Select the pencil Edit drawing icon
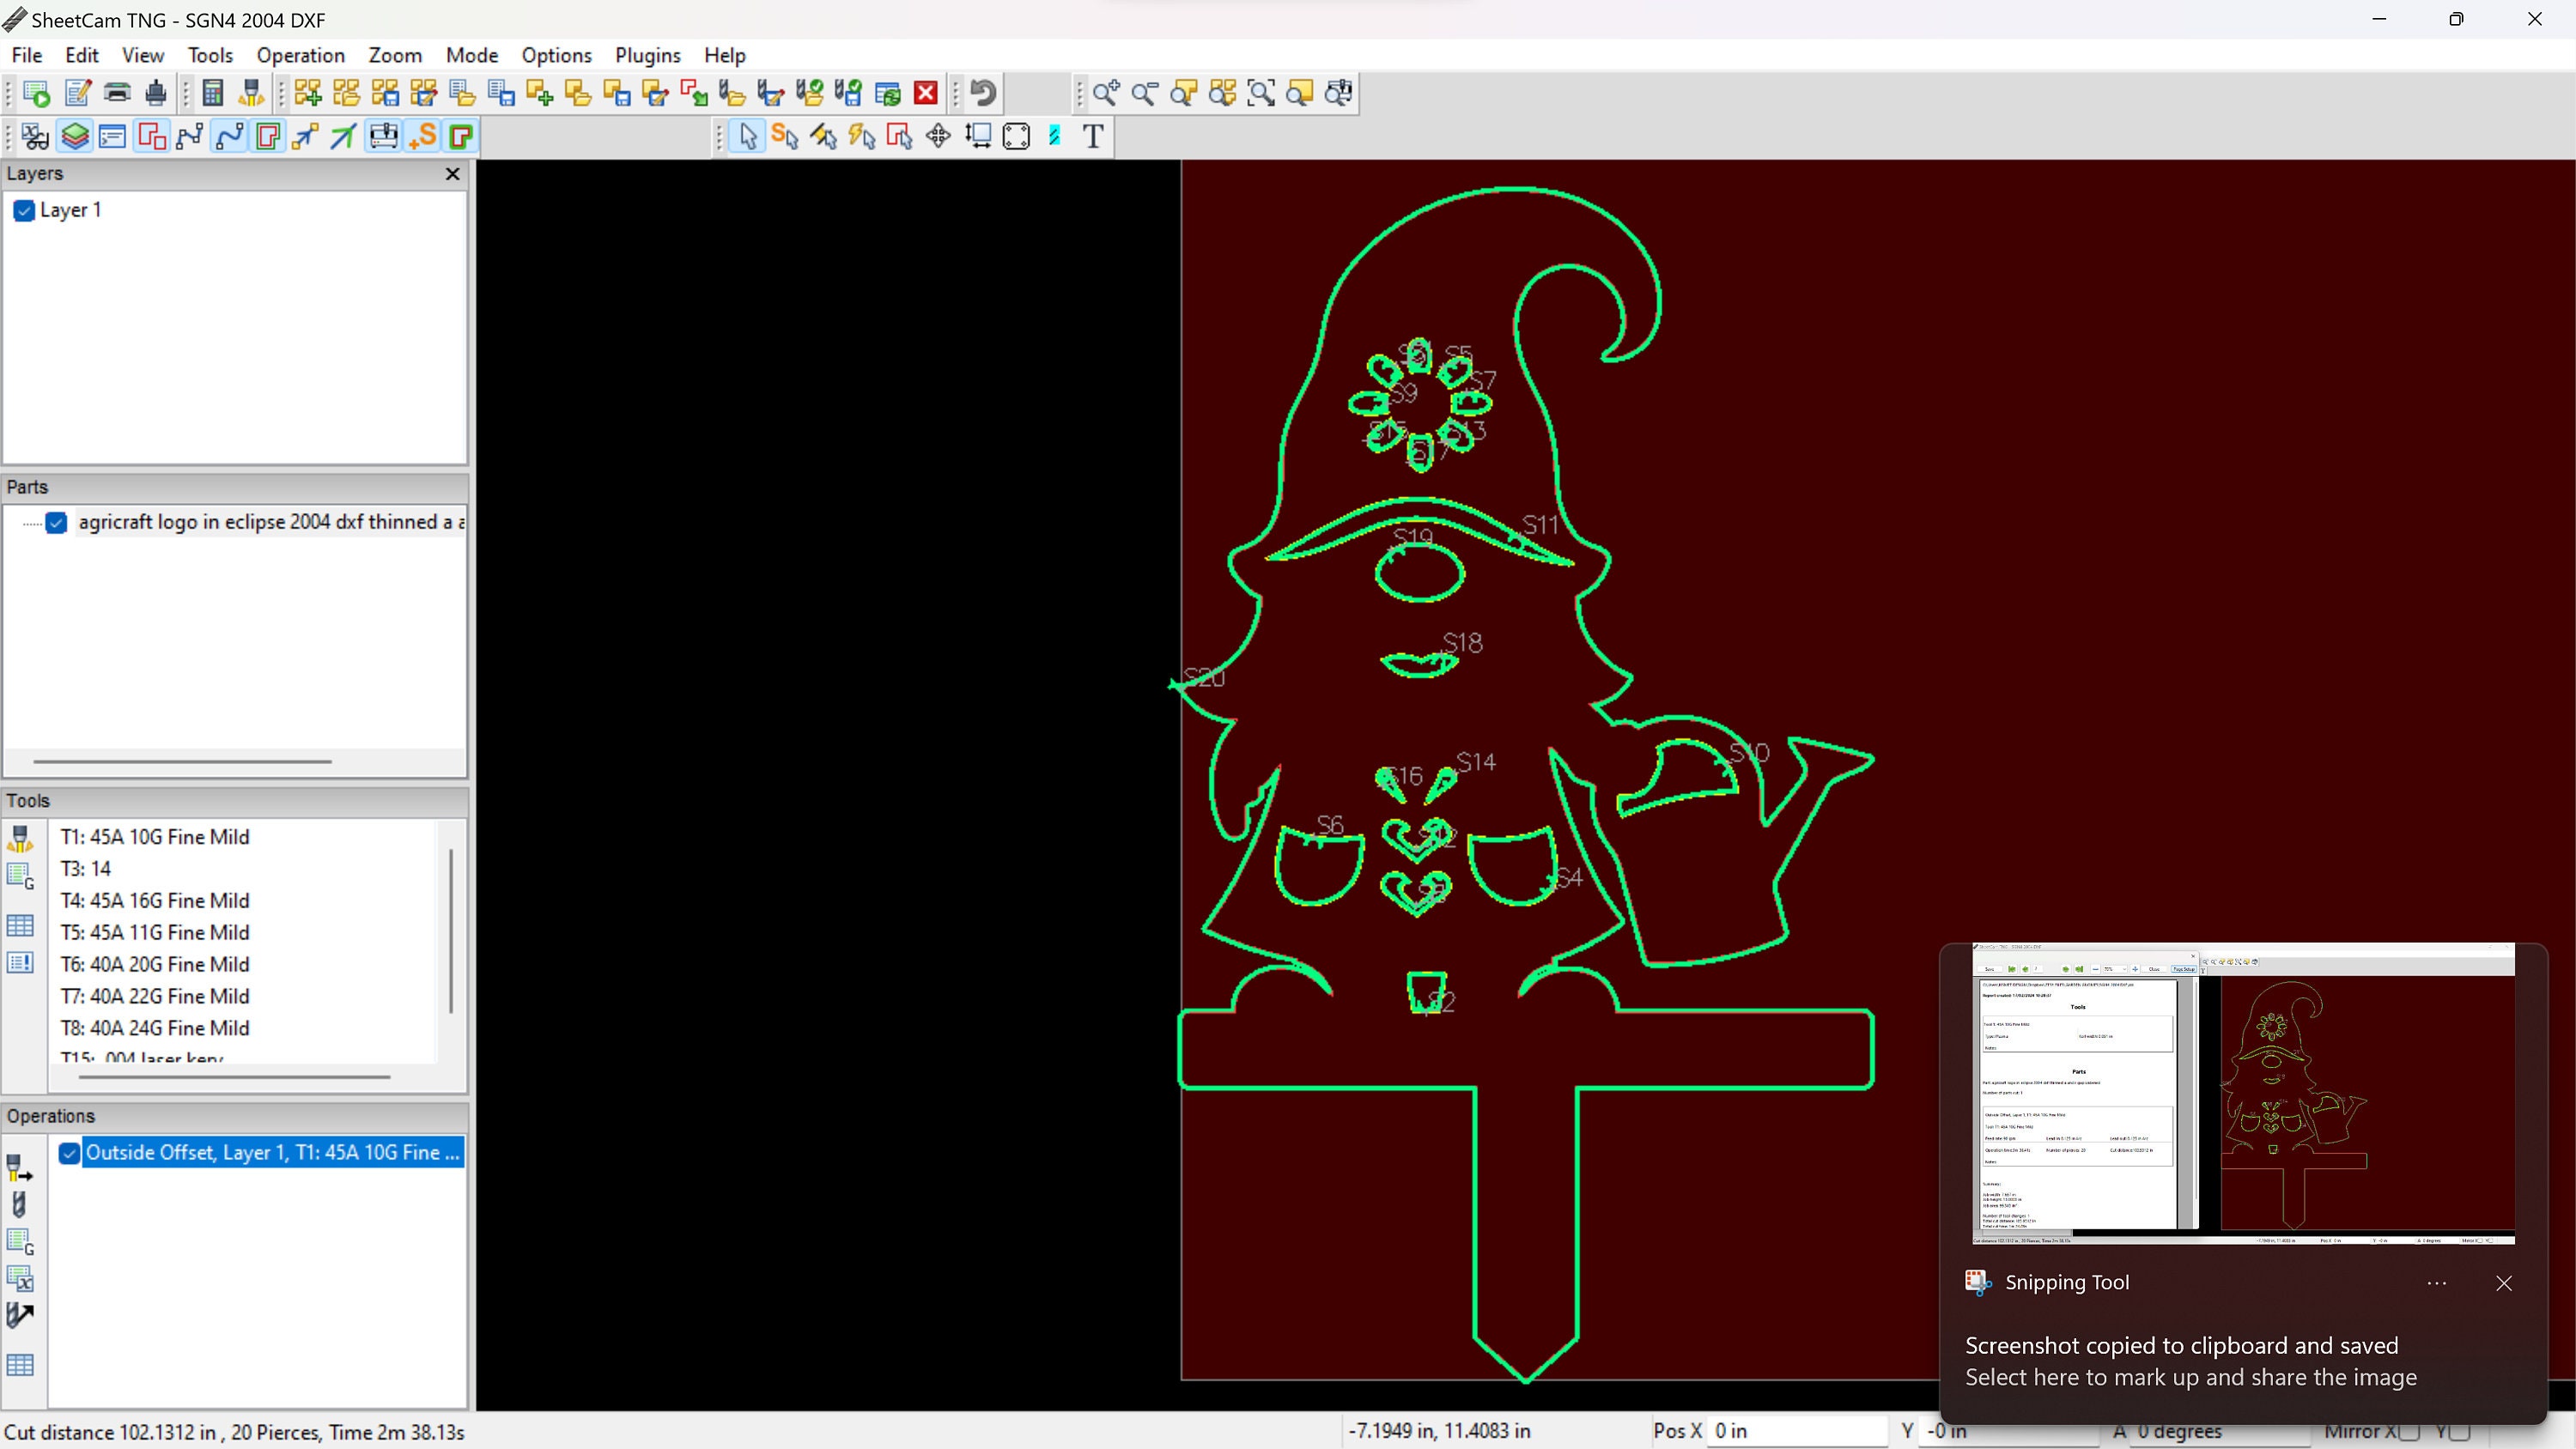The height and width of the screenshot is (1449, 2576). click(76, 92)
